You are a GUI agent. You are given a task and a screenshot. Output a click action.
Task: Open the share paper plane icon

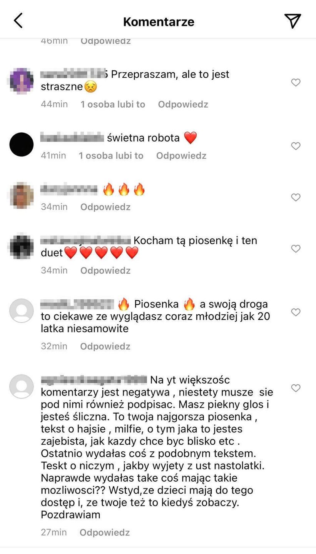(x=293, y=21)
